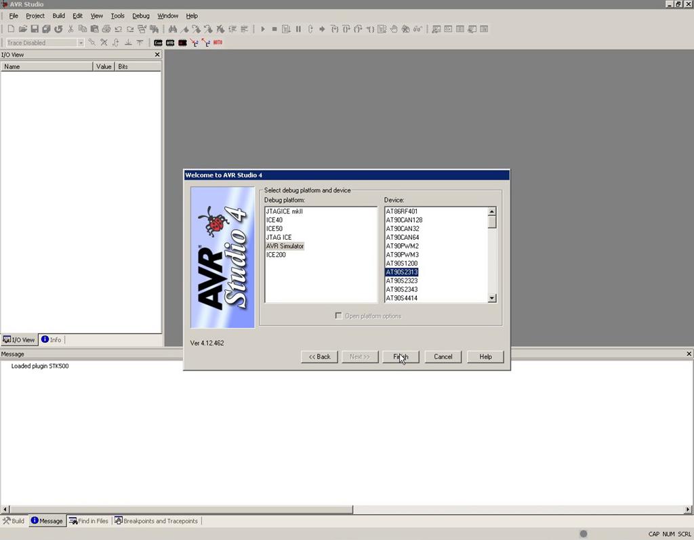Click the Run to Cursor icon

(x=370, y=29)
